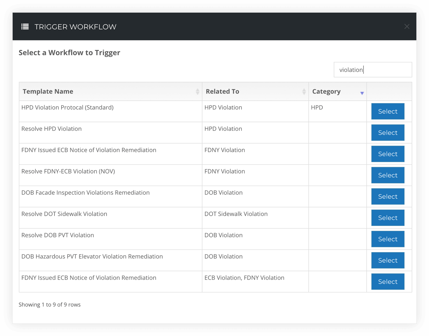Select Resolve DOT Sidewalk Violation workflow

pyautogui.click(x=388, y=218)
